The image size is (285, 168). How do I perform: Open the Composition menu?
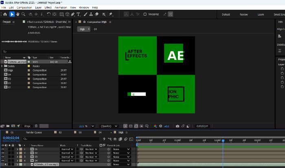(24, 7)
